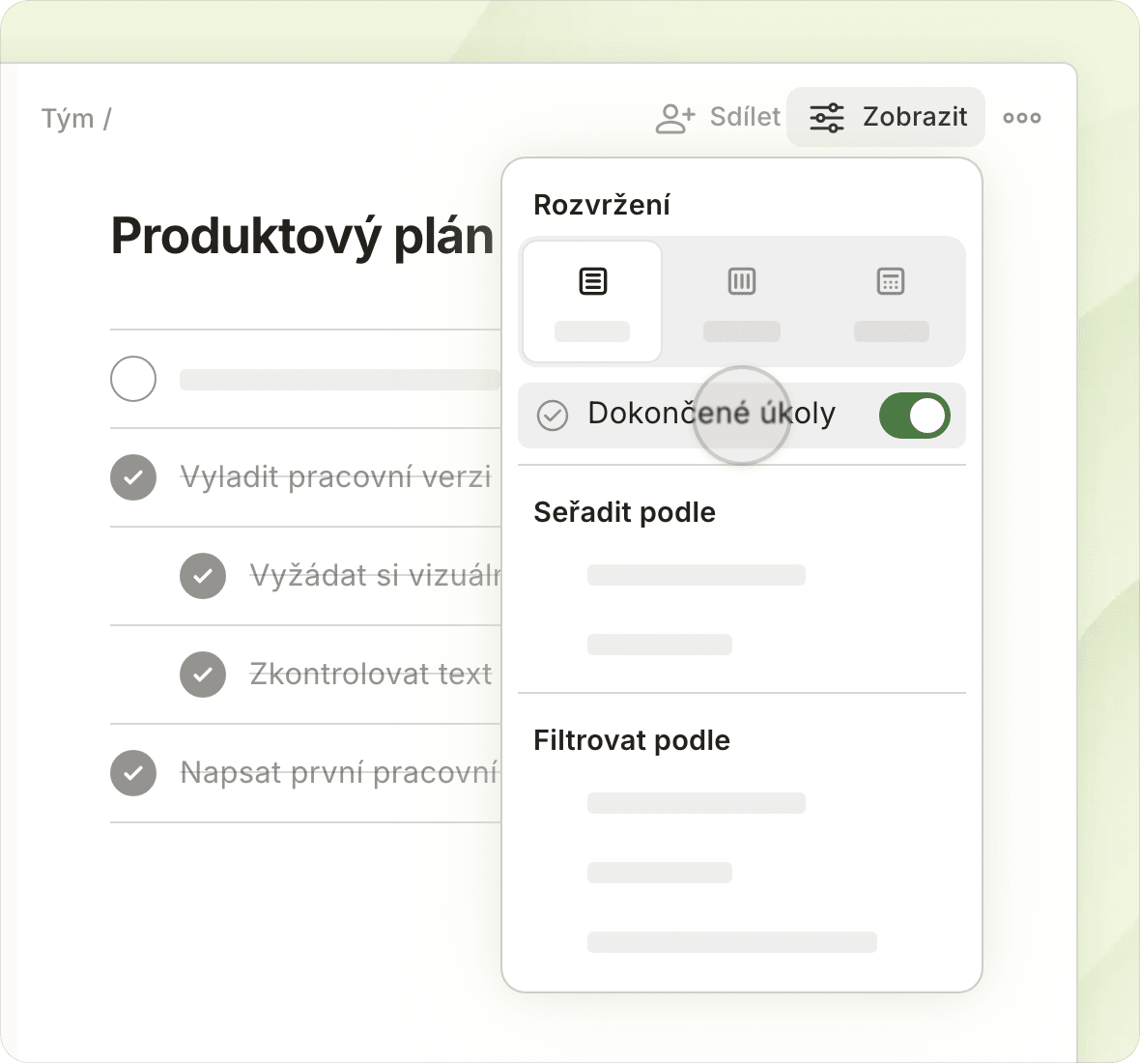Select the list layout icon

[592, 281]
